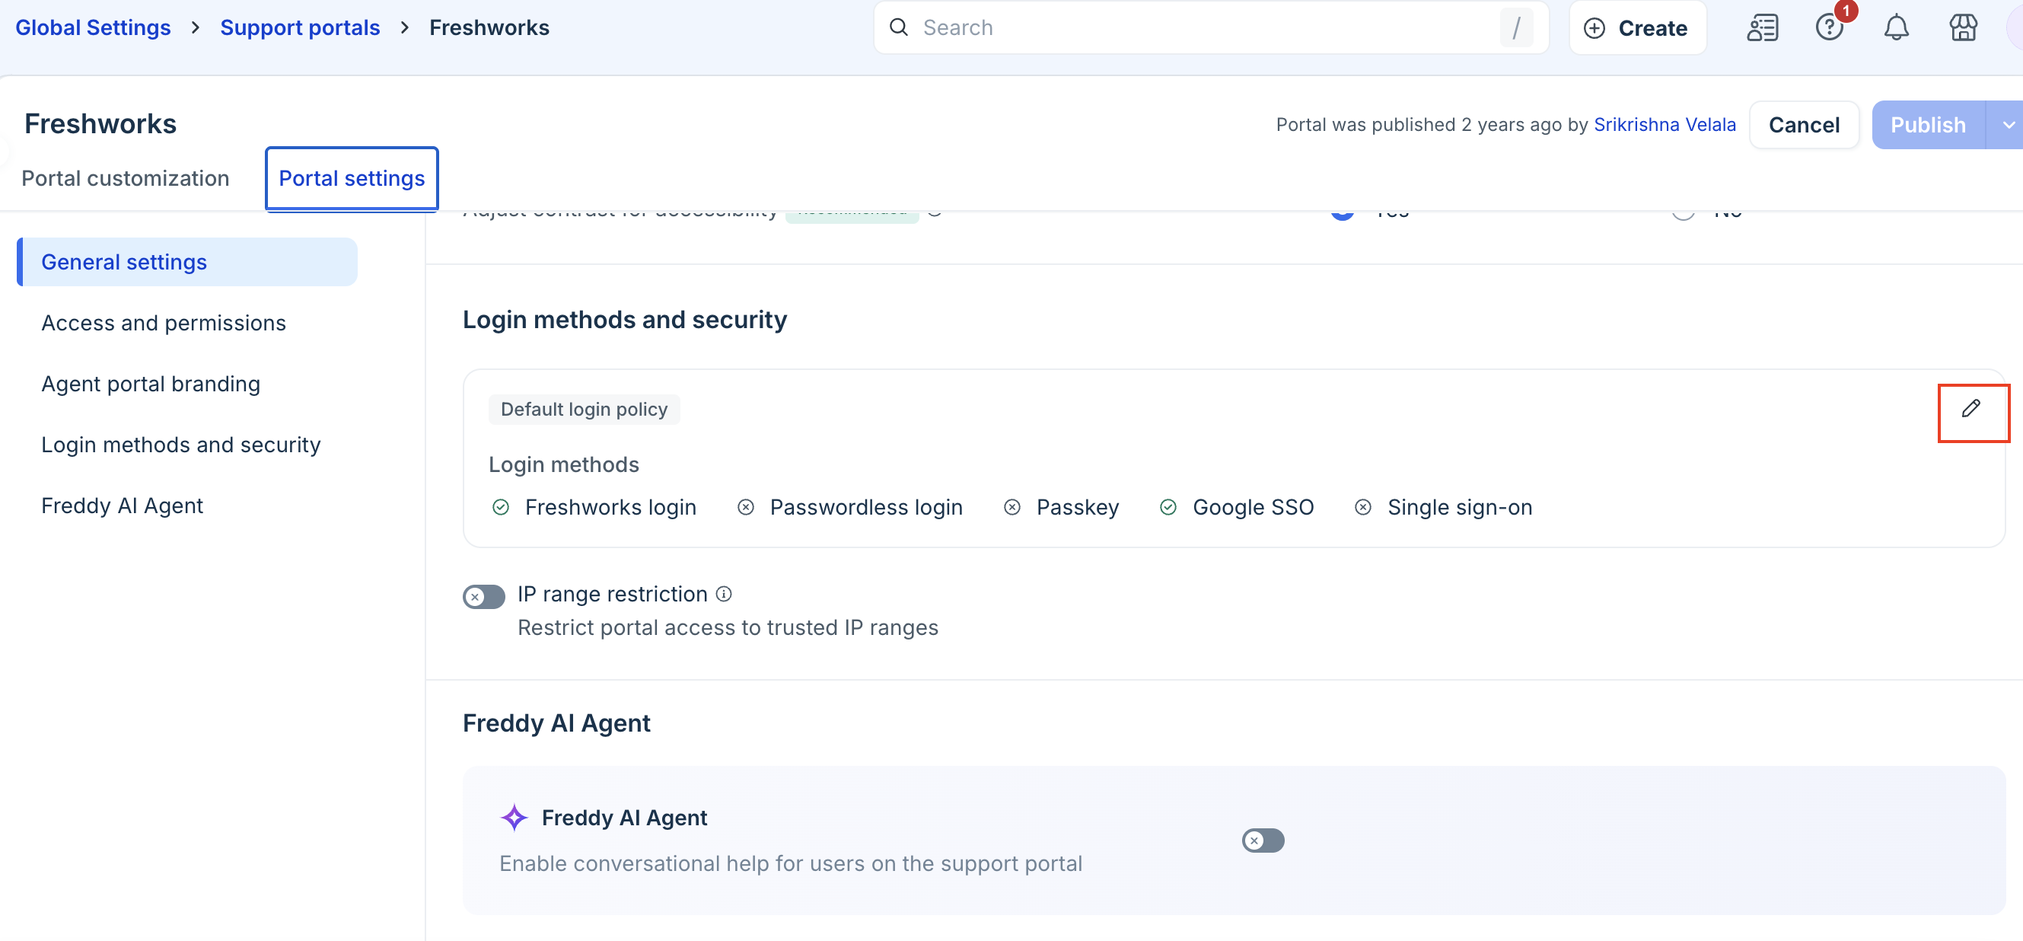This screenshot has height=941, width=2023.
Task: Click the Single sign-on disabled icon
Action: 1363,507
